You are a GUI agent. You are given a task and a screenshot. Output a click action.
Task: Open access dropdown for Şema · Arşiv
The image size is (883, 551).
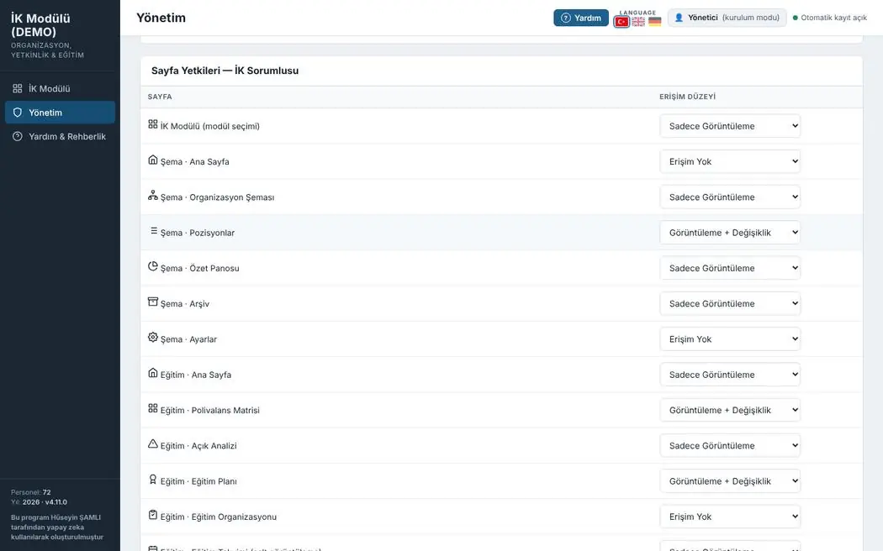(x=730, y=303)
